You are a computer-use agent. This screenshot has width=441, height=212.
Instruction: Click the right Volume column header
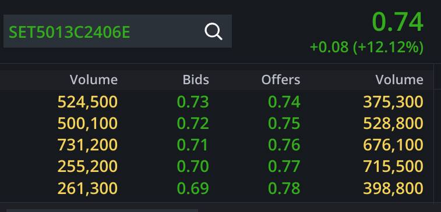(400, 80)
